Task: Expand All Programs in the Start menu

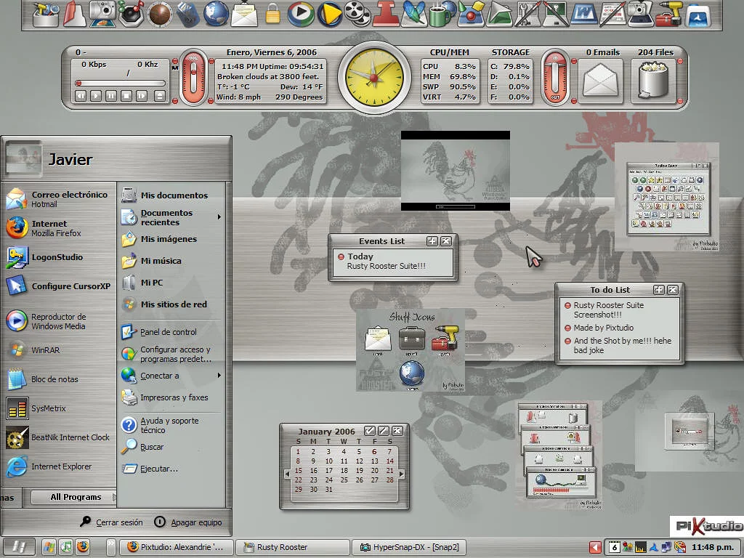Action: pos(76,497)
